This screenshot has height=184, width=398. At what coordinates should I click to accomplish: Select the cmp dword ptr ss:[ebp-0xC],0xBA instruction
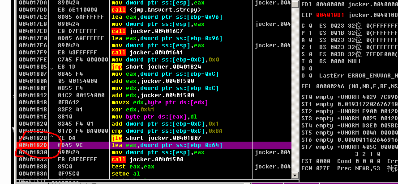[x=167, y=131]
